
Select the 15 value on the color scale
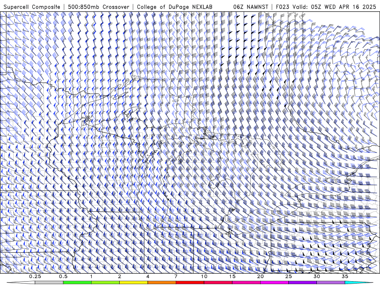[232, 276]
